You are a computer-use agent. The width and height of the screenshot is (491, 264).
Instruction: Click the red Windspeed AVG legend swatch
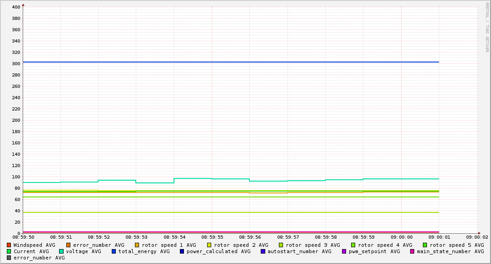pyautogui.click(x=9, y=245)
